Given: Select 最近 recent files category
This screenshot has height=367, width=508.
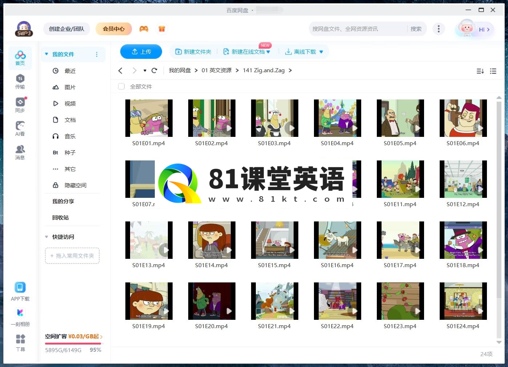Looking at the screenshot, I should click(70, 71).
